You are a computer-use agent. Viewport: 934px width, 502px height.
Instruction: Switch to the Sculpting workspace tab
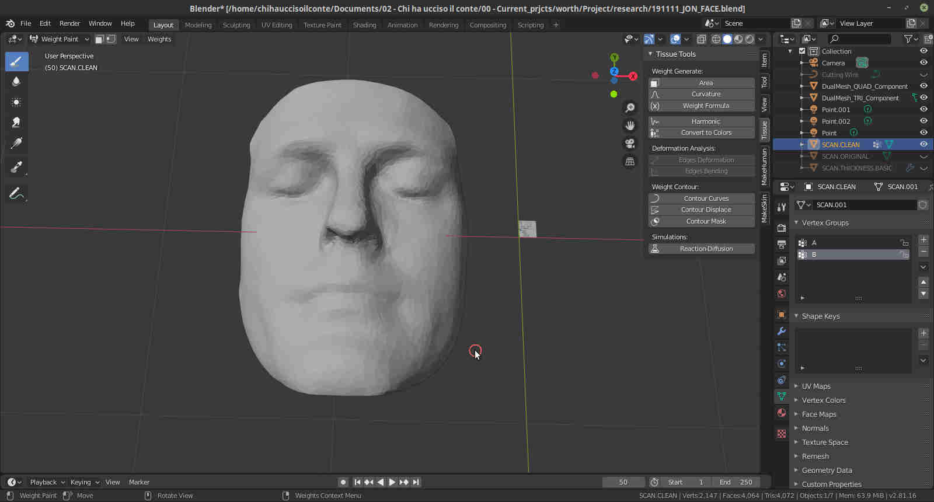click(x=236, y=25)
